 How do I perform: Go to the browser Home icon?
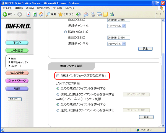coord(41,14)
